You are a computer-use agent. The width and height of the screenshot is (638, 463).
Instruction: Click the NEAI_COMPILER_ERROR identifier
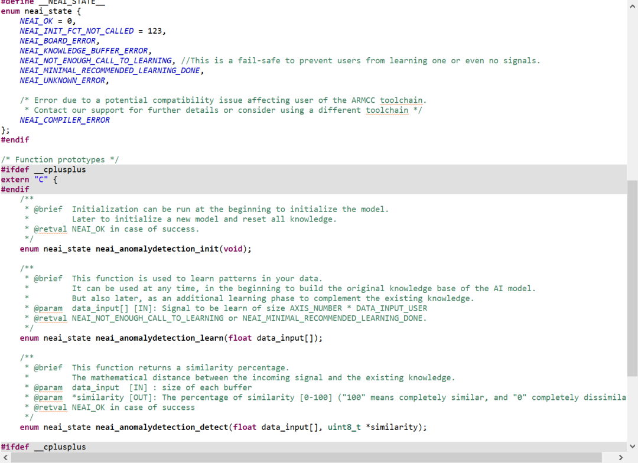click(x=64, y=120)
